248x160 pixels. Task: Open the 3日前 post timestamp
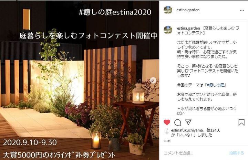[x=167, y=141]
